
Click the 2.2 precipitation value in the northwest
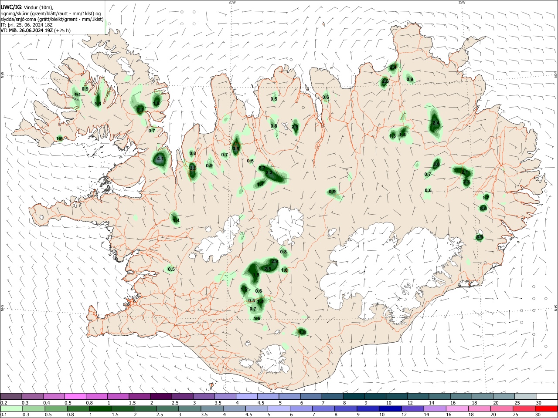click(x=140, y=109)
